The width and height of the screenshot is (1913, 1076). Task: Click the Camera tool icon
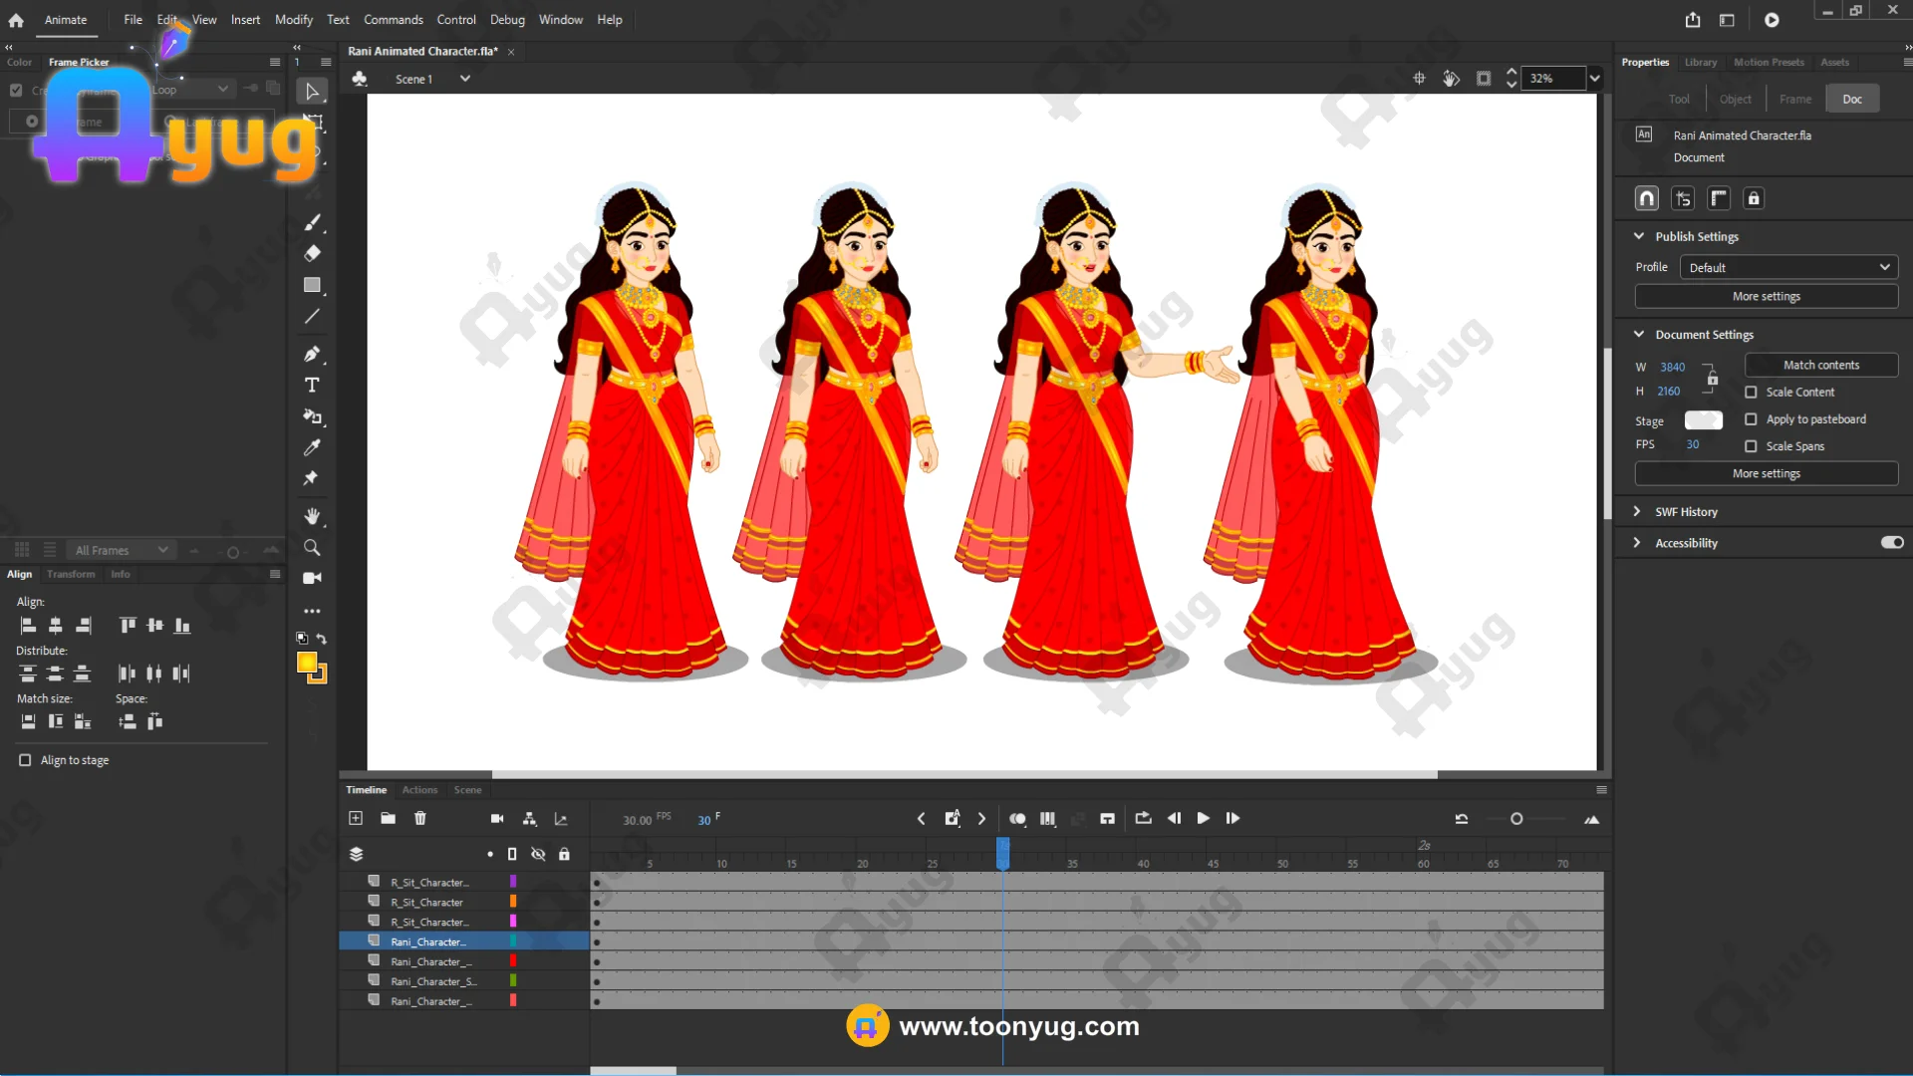click(312, 578)
